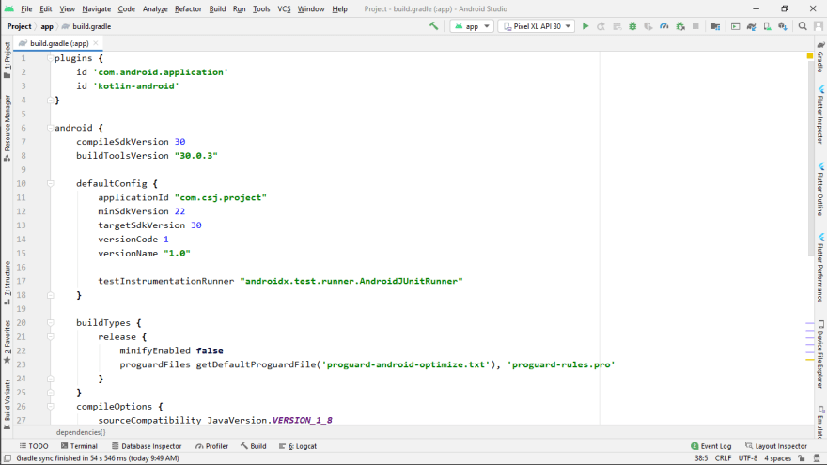This screenshot has height=465, width=827.
Task: Open the TODO tool window
Action: coord(34,446)
